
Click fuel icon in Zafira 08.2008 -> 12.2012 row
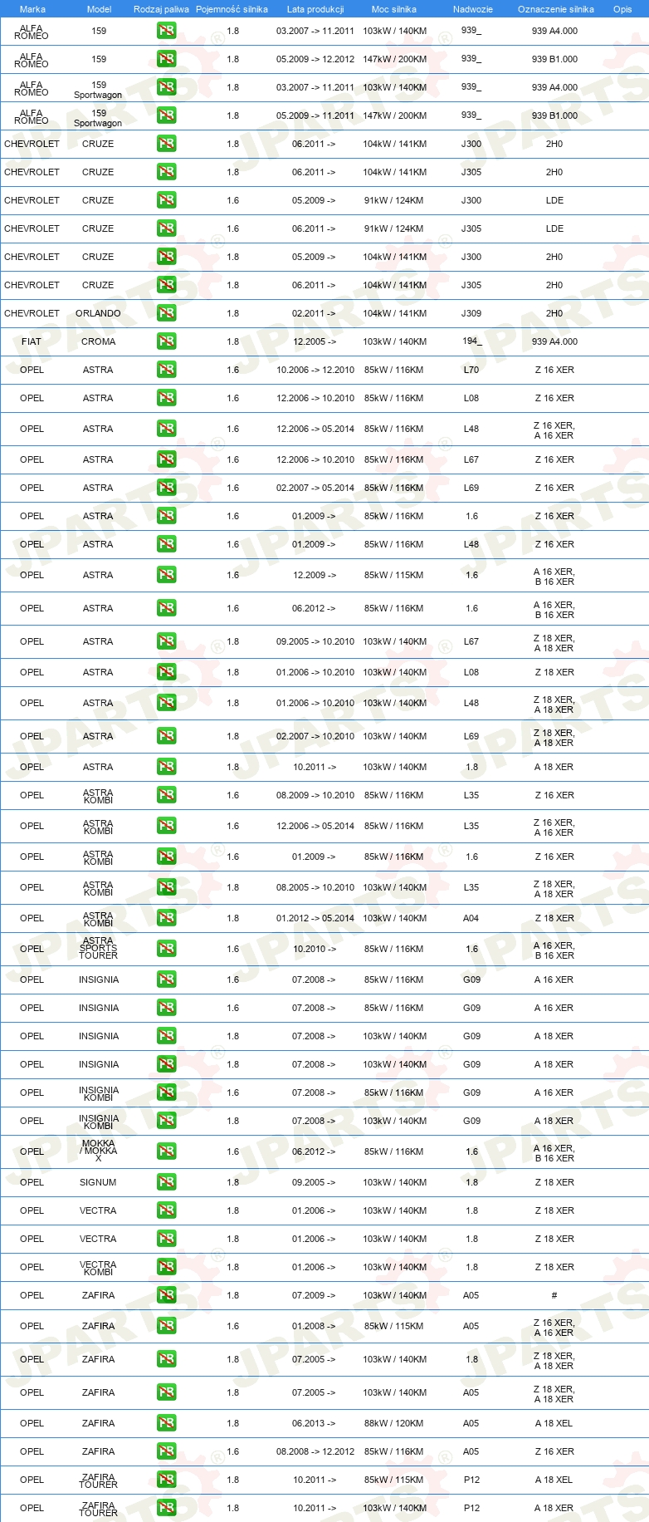coord(166,1451)
